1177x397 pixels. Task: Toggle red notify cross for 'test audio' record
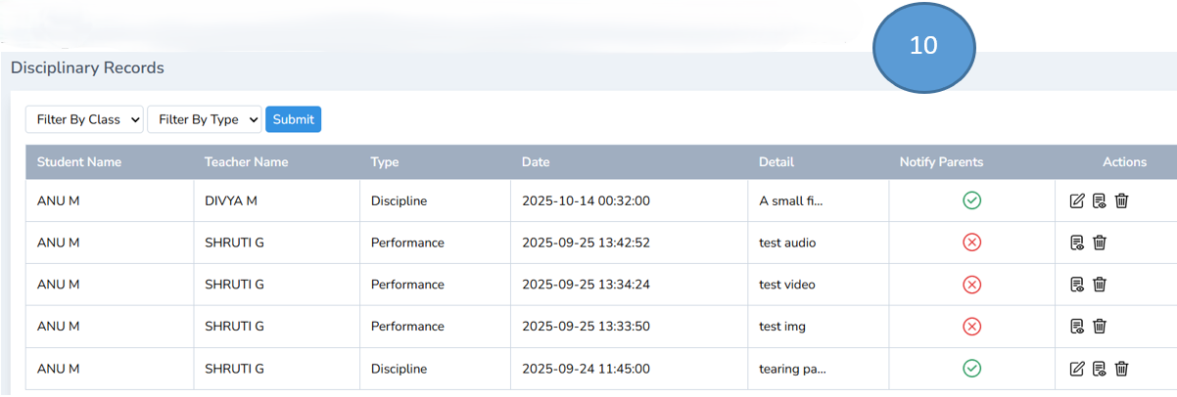coord(971,243)
